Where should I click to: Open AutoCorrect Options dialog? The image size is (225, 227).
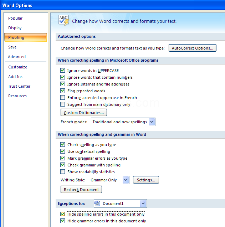[x=193, y=48]
